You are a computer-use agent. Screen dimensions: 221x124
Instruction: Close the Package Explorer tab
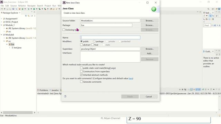(20, 13)
